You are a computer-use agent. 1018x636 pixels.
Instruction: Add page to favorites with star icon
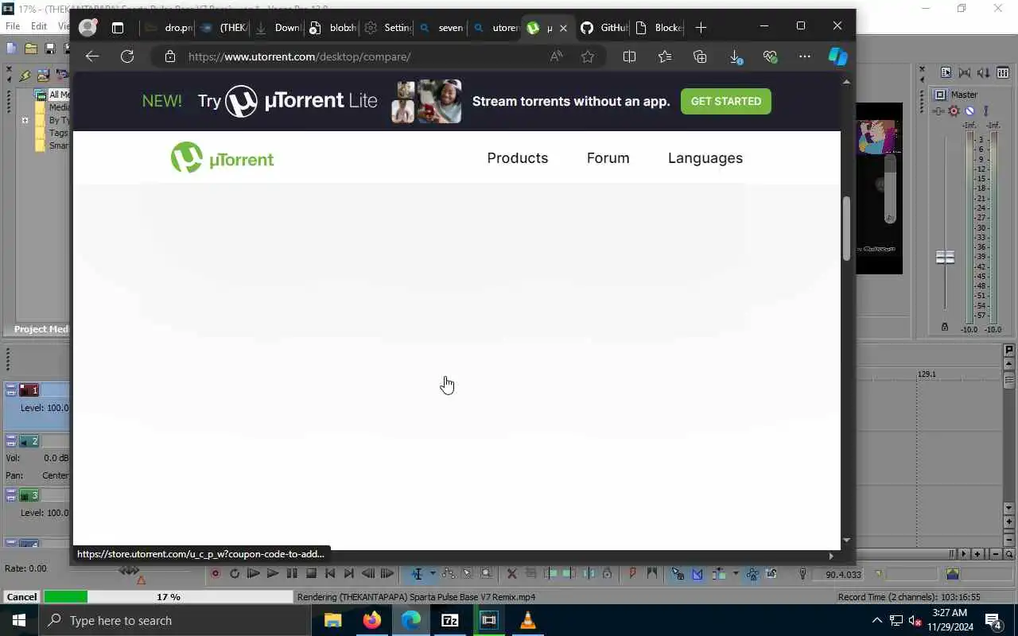point(588,56)
